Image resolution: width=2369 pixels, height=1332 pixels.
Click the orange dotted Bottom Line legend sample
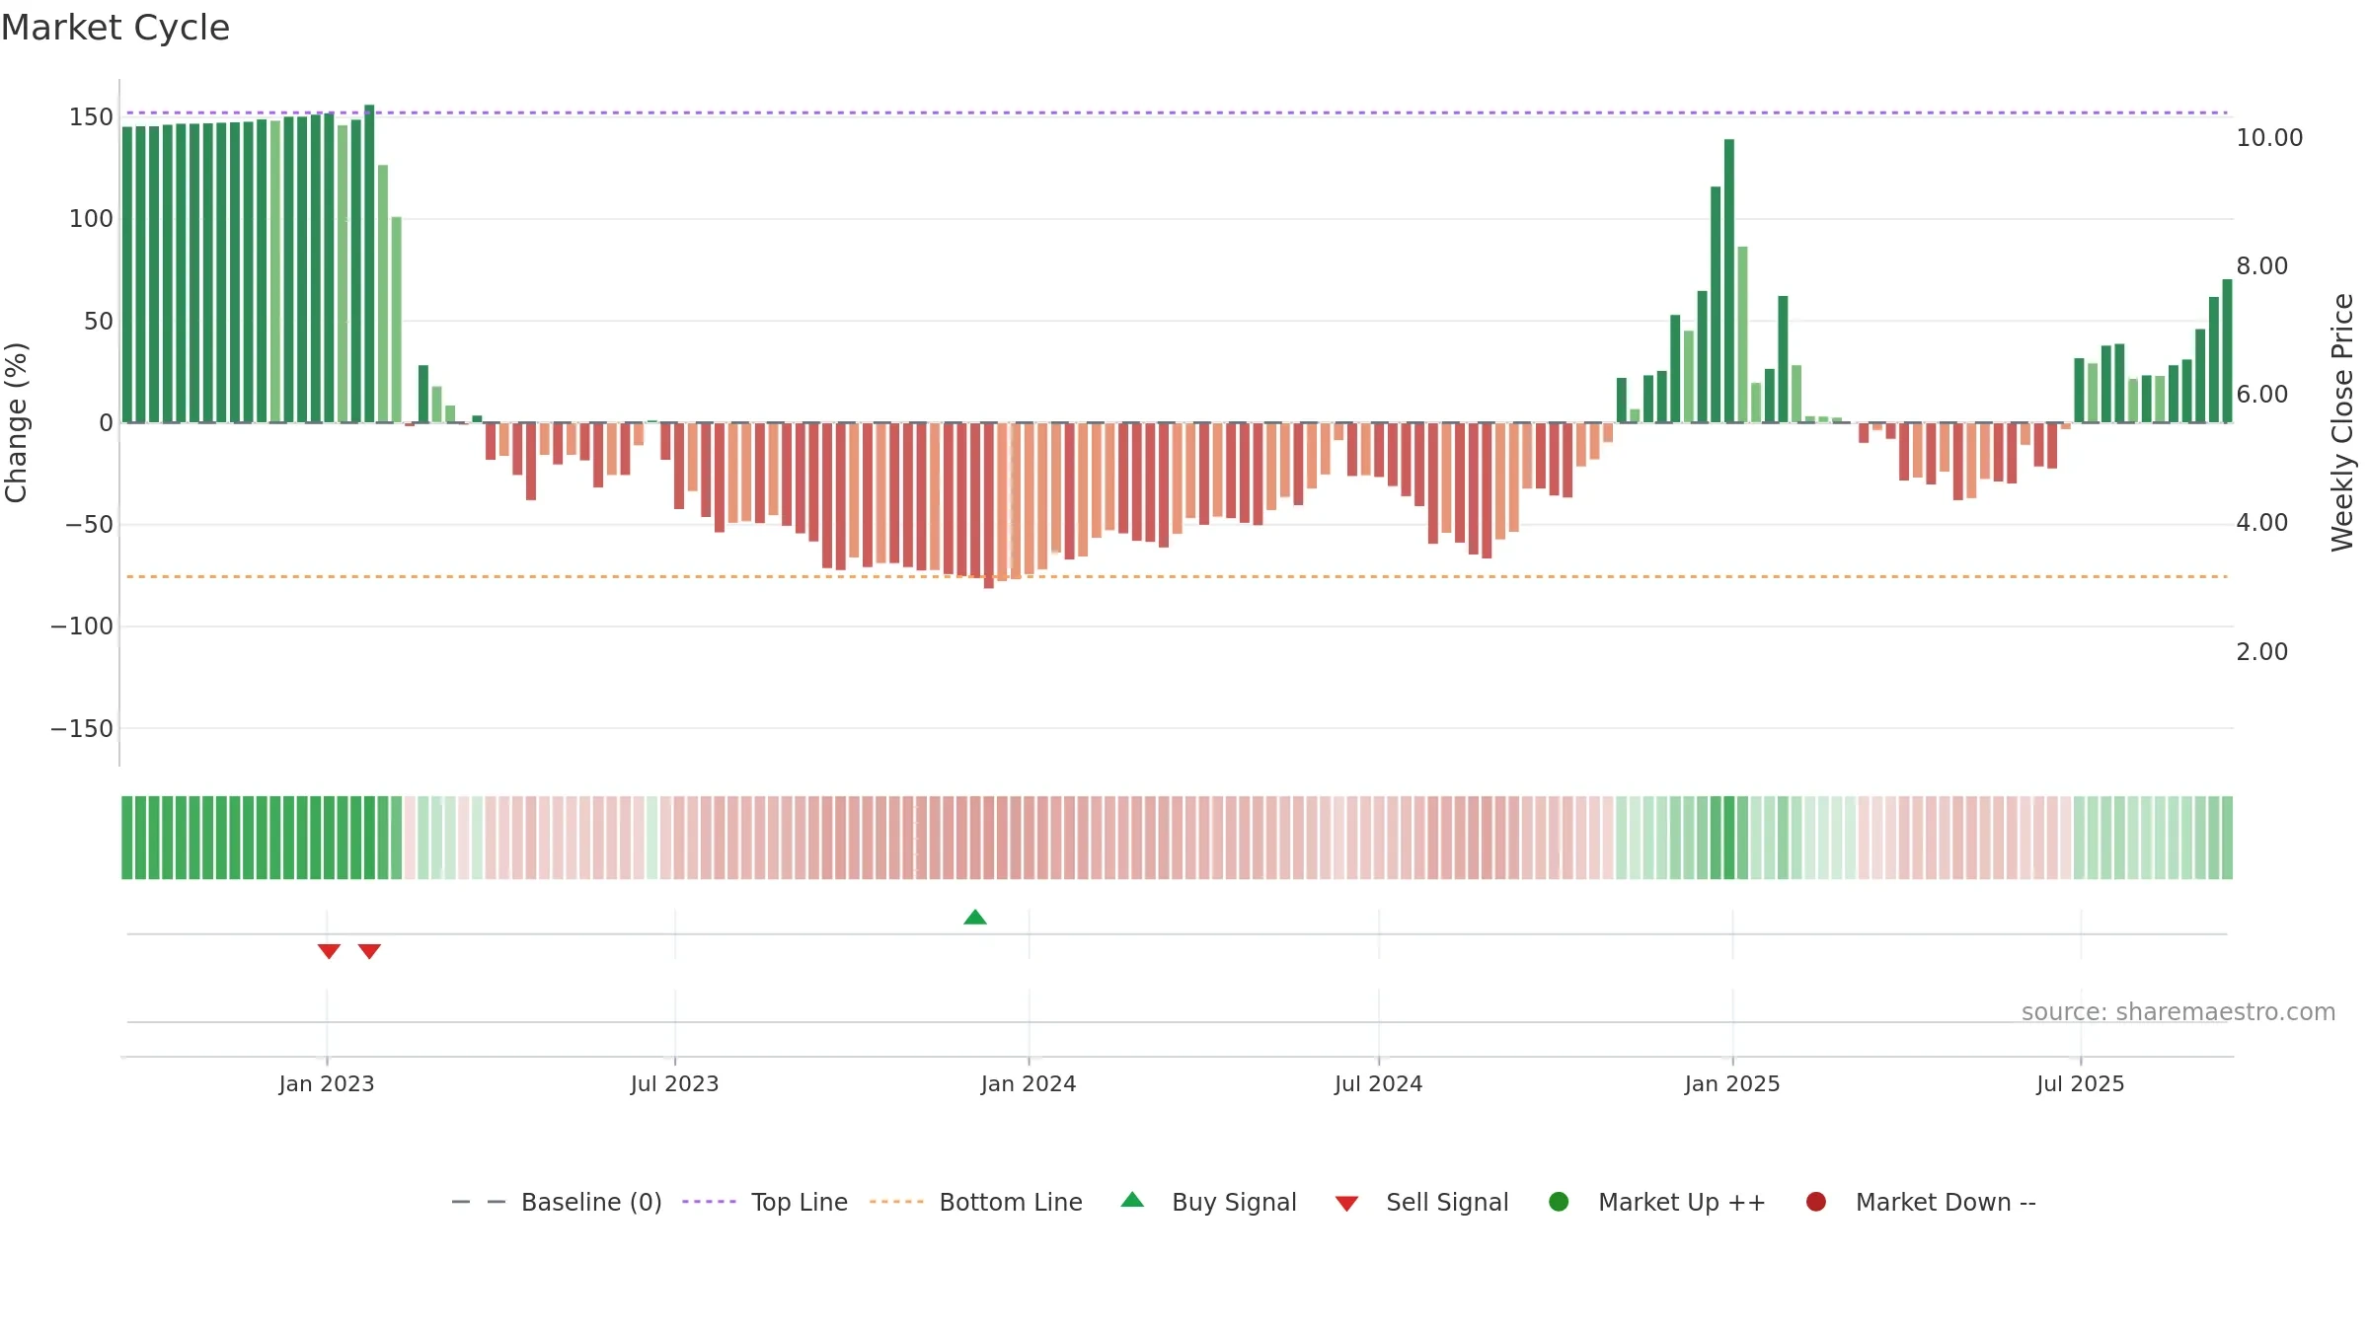pos(896,1202)
